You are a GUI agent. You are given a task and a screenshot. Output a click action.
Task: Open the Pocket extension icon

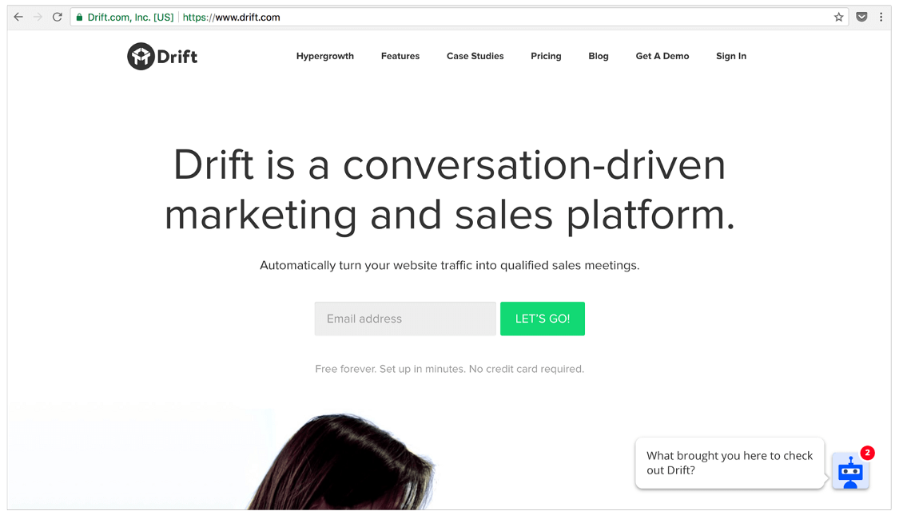point(861,18)
